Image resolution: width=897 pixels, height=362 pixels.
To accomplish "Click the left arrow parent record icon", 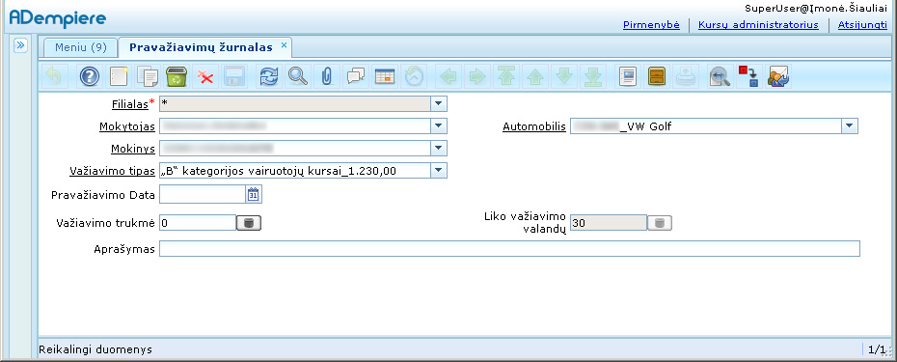I will (448, 76).
